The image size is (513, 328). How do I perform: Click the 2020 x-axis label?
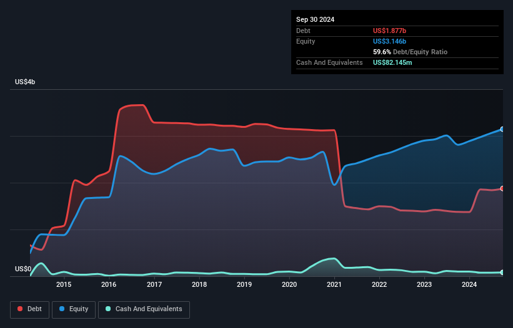click(x=289, y=284)
